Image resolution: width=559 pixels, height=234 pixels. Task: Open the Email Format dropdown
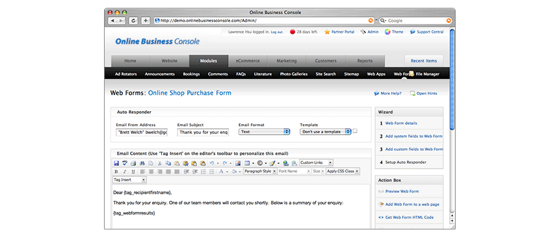(x=264, y=131)
